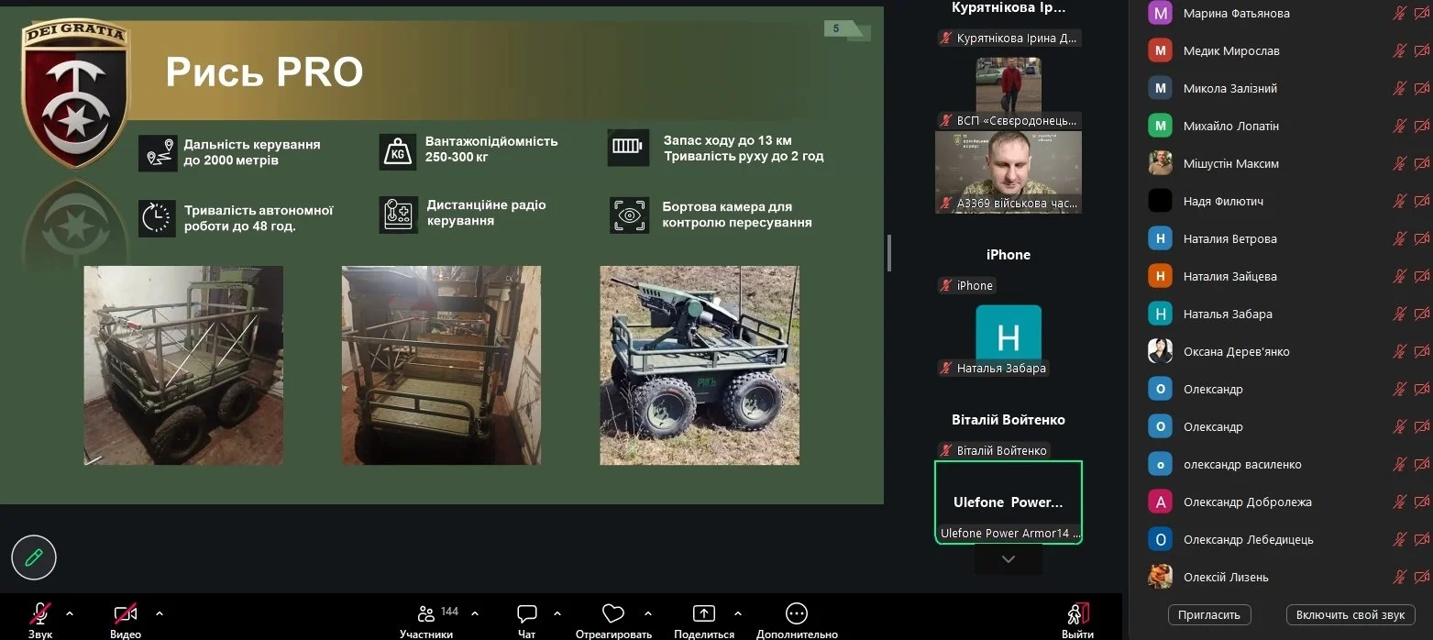Select the Наталья Забара video tile
This screenshot has height=640, width=1433.
[1009, 339]
